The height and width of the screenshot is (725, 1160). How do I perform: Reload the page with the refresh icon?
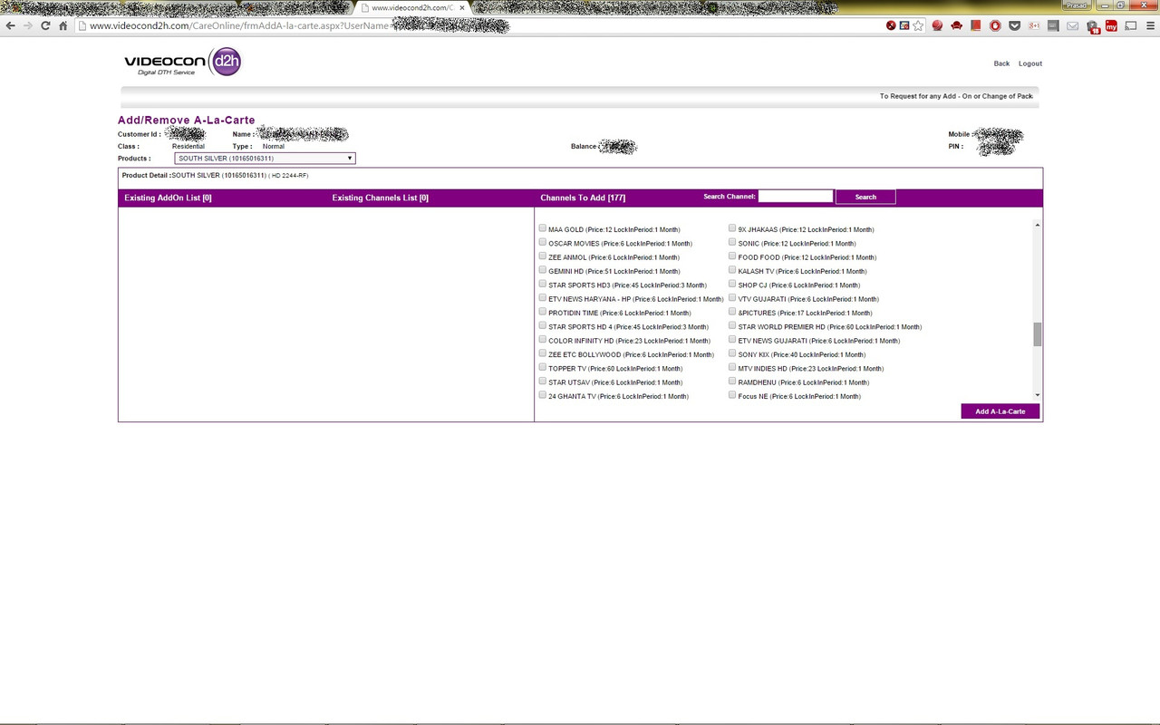coord(45,25)
